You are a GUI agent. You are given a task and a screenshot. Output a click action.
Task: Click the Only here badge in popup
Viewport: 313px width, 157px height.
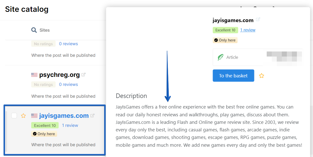click(x=225, y=40)
